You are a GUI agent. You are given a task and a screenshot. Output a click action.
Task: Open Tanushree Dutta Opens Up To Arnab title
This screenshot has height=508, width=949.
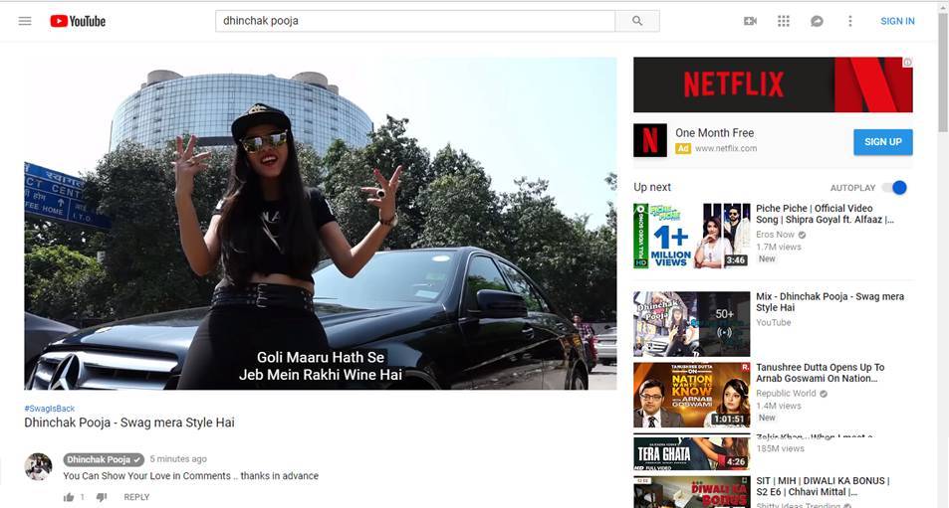tap(821, 373)
